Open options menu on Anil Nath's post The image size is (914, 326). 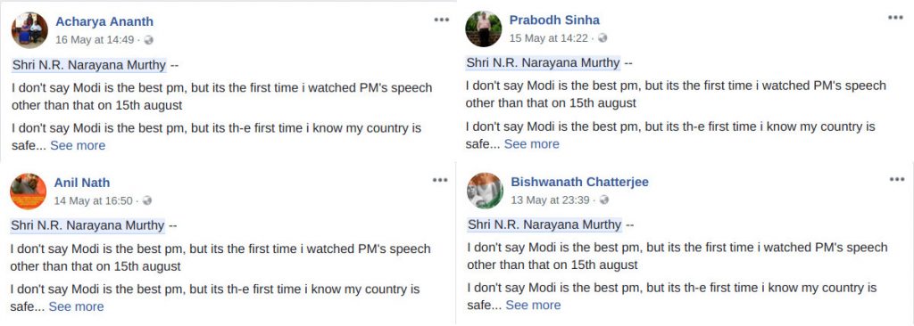pos(440,181)
